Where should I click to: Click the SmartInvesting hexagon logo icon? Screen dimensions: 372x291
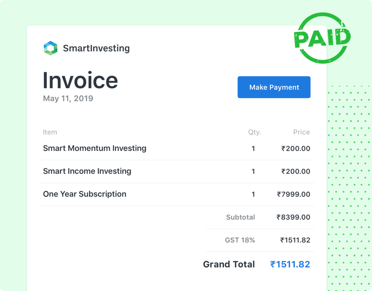[50, 48]
